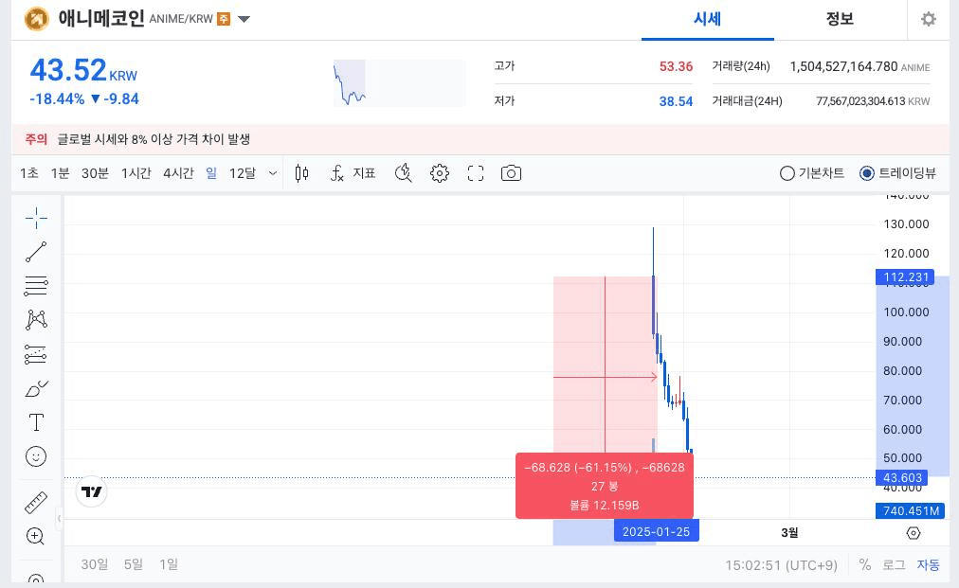Switch to the 시세 tab

tap(708, 20)
